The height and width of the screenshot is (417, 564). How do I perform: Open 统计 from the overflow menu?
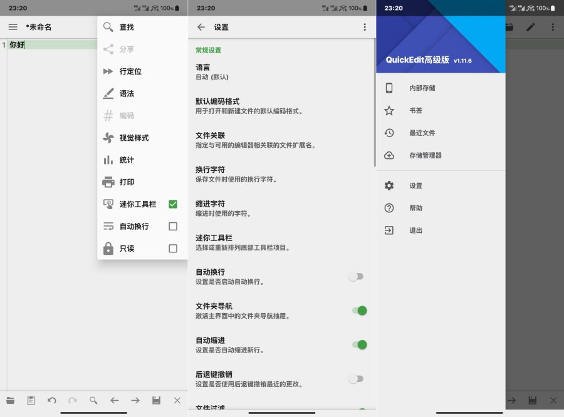142,160
